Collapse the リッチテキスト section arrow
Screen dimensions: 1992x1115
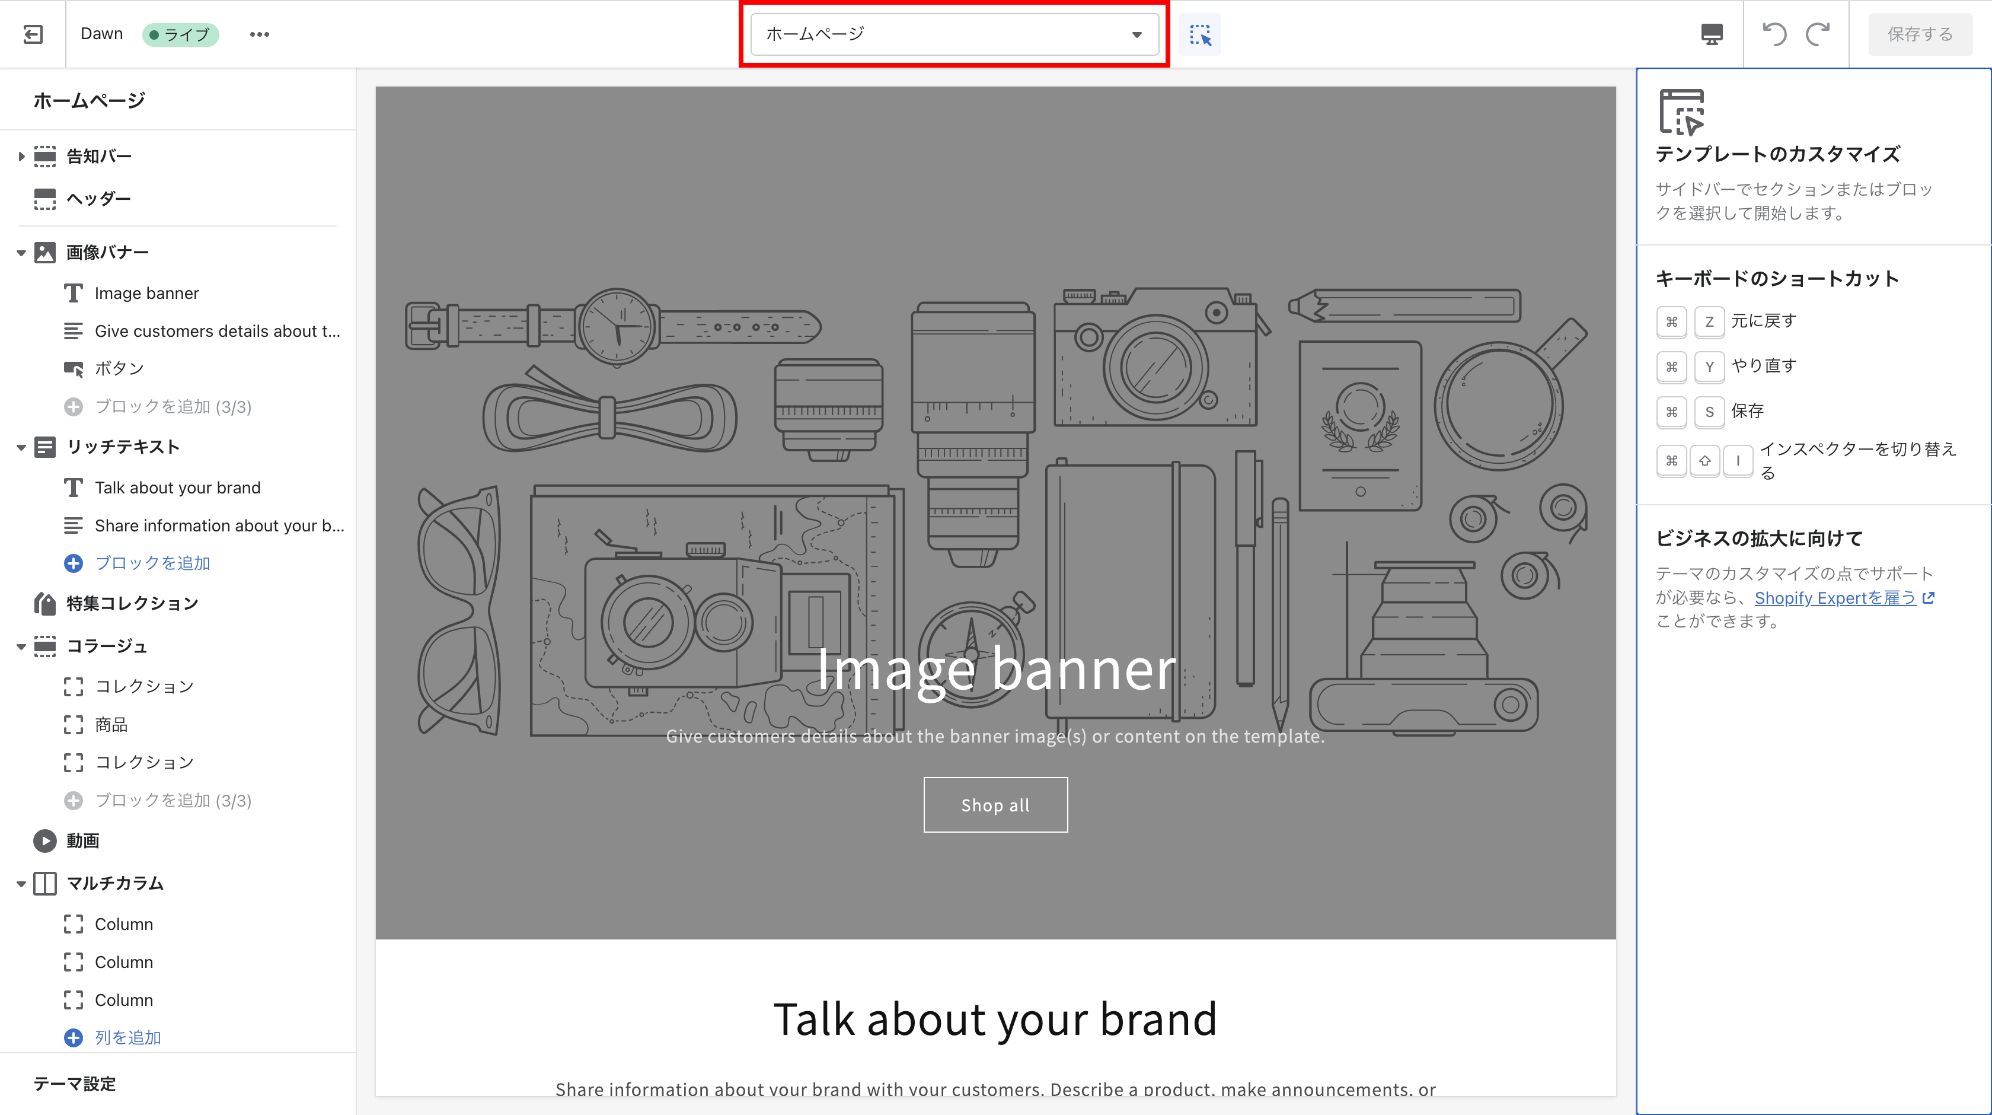pyautogui.click(x=21, y=447)
